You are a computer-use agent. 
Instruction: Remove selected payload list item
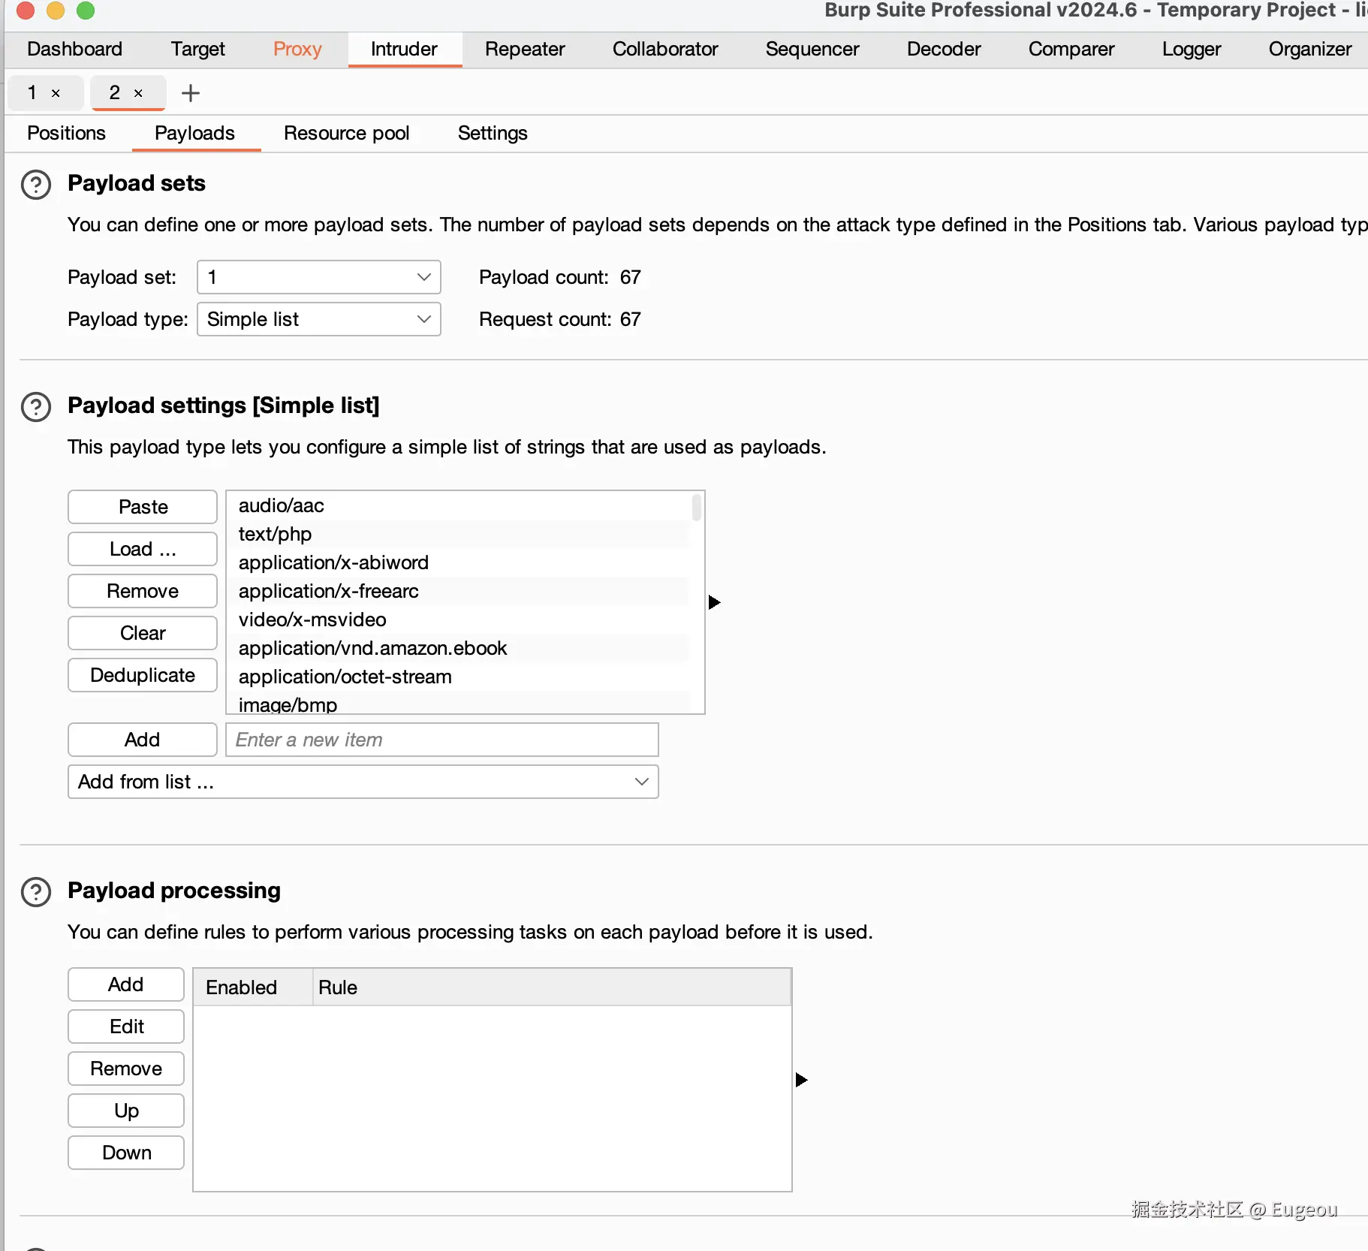tap(143, 591)
